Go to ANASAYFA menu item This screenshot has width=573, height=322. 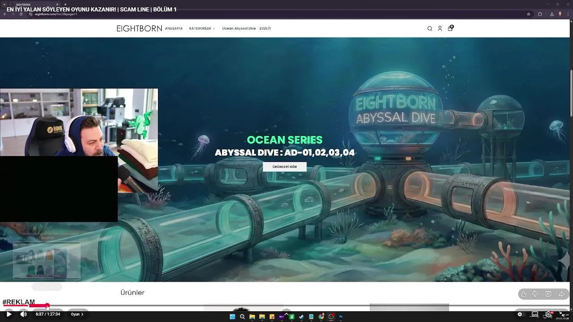(174, 29)
